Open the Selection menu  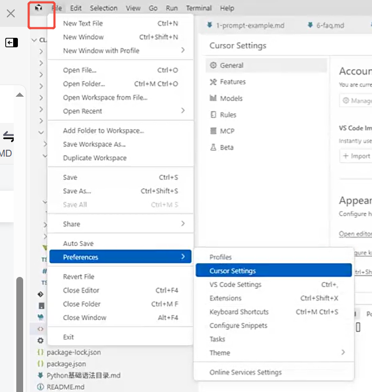point(104,8)
